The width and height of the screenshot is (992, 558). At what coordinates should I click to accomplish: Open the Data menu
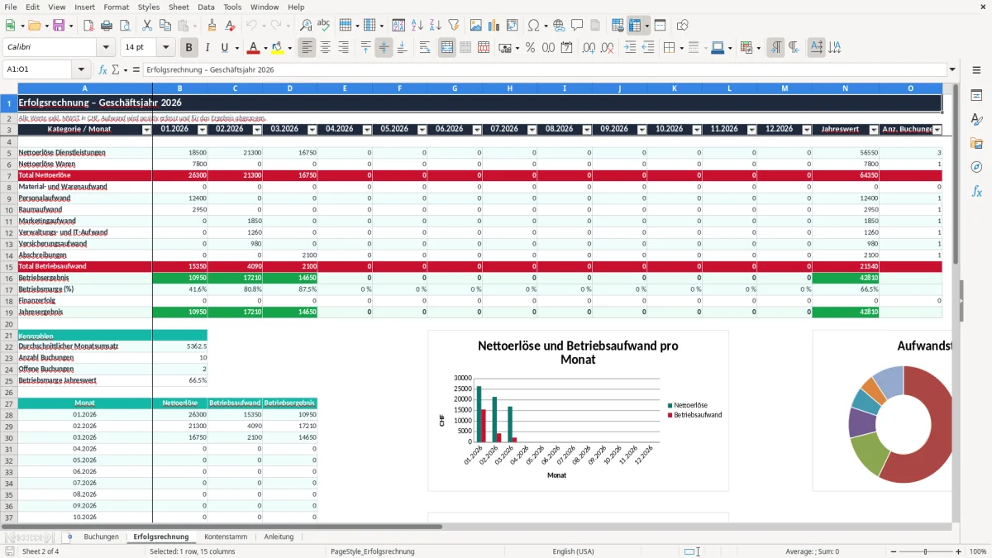tap(206, 7)
